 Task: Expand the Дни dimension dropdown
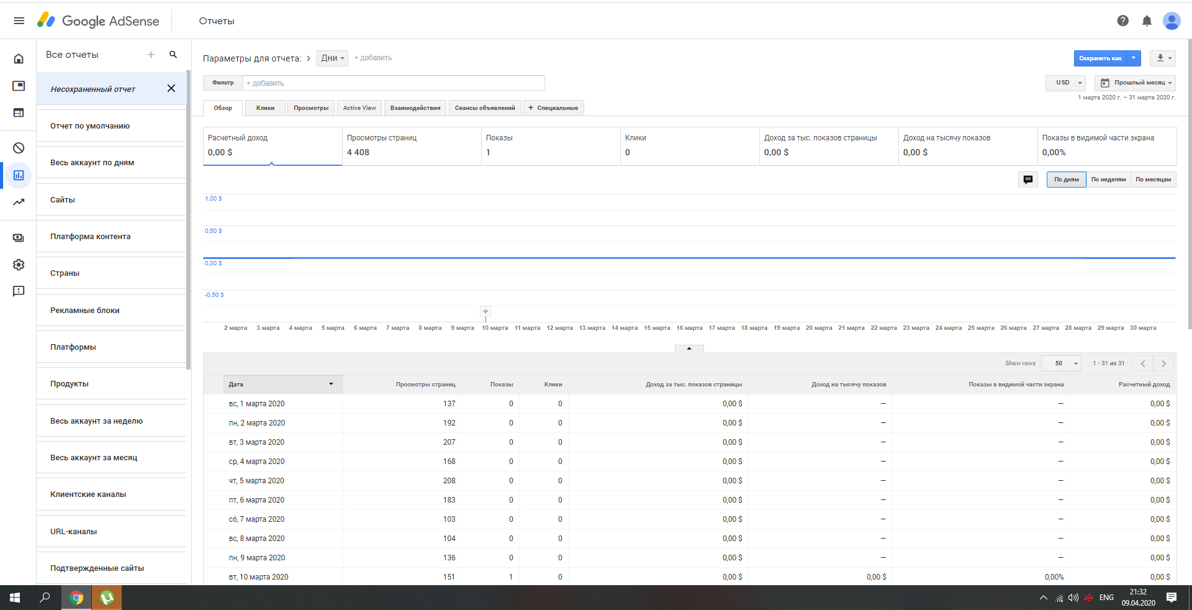[332, 58]
